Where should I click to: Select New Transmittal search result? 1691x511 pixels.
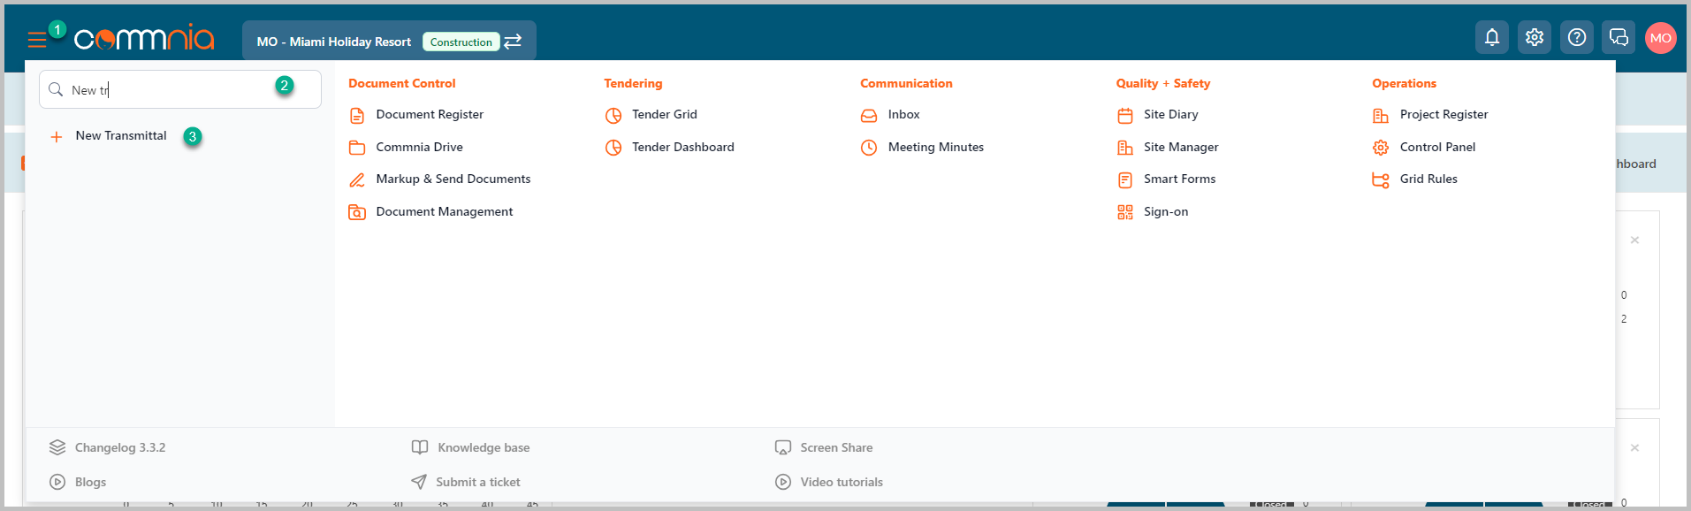(x=121, y=136)
